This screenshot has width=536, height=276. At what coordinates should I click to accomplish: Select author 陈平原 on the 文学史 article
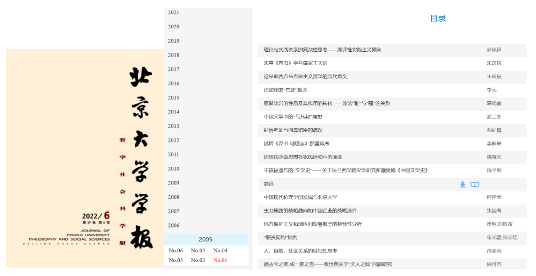tap(494, 170)
